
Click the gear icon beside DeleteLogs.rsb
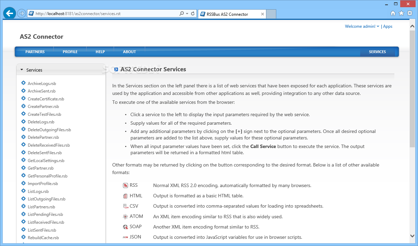pyautogui.click(x=23, y=122)
